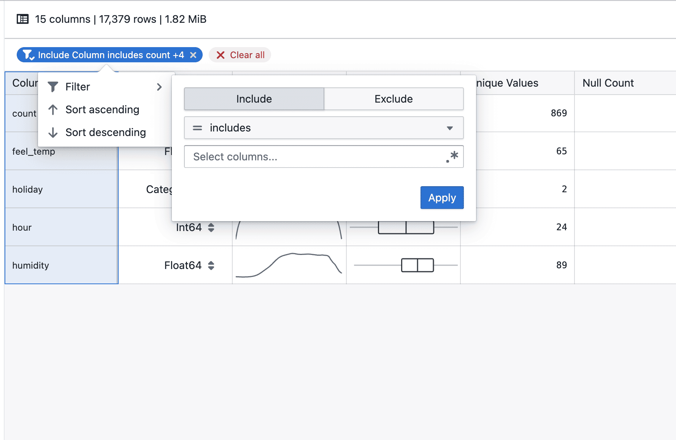Click the red X Clear all icon
Image resolution: width=676 pixels, height=440 pixels.
(221, 55)
